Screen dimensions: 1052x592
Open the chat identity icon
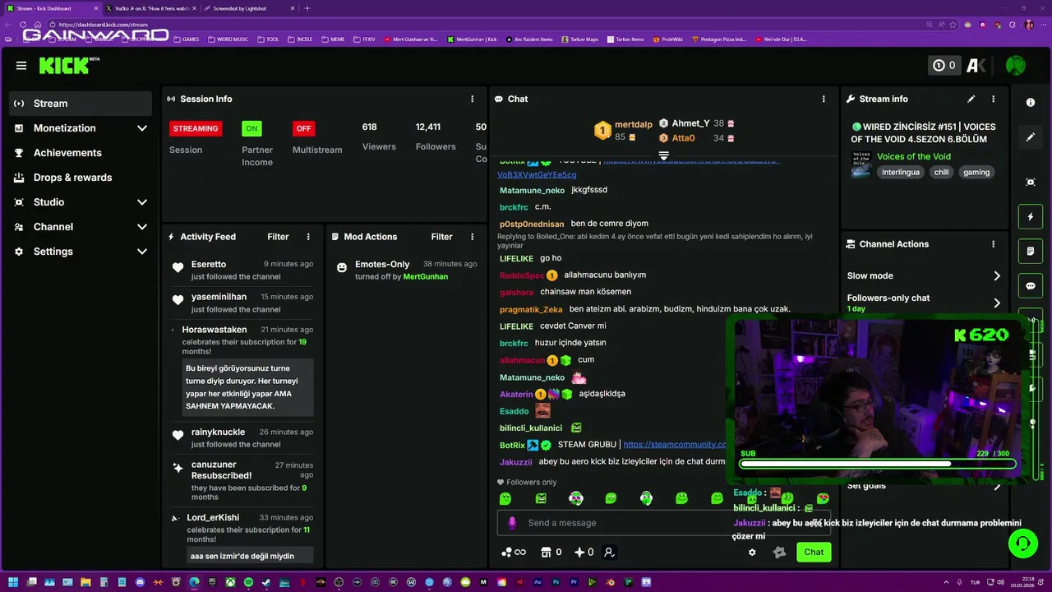[609, 553]
